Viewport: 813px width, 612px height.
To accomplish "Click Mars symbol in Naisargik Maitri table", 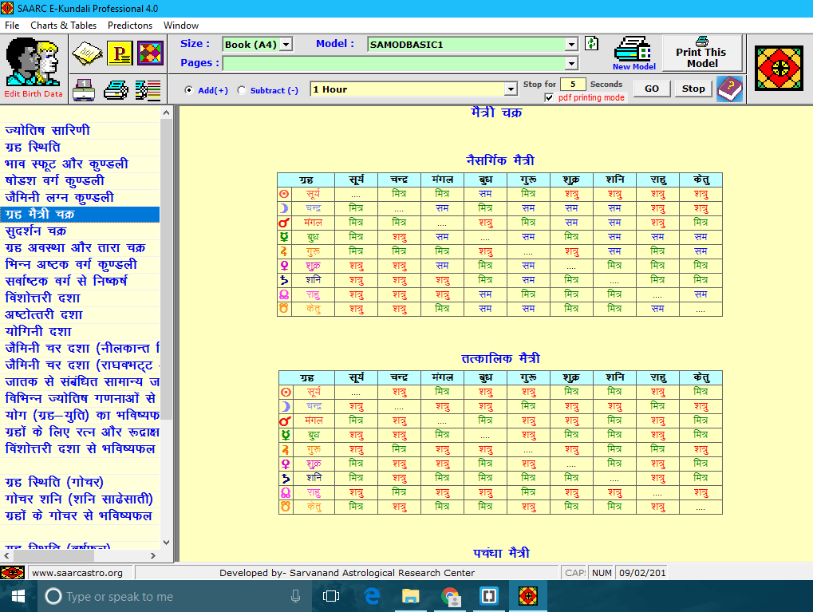I will [x=284, y=223].
